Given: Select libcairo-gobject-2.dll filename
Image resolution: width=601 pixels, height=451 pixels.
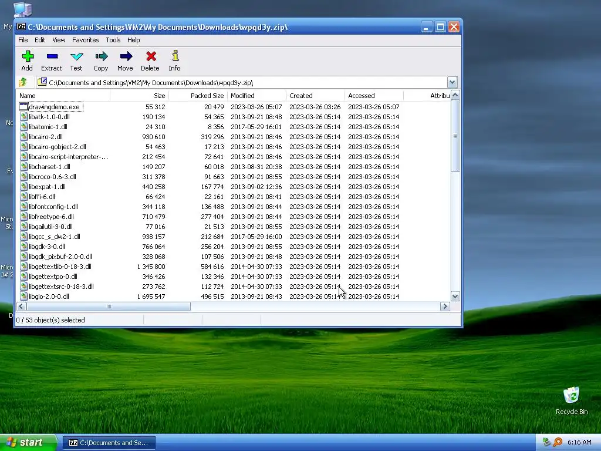Looking at the screenshot, I should [58, 146].
